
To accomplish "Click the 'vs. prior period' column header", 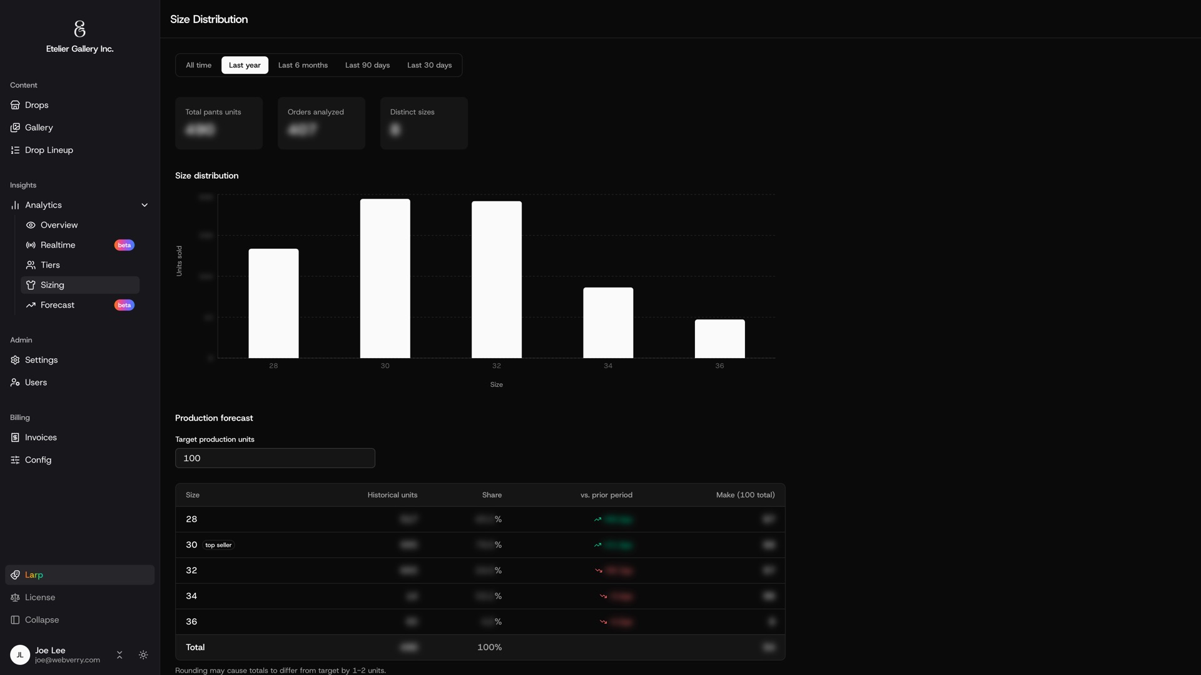I will point(606,495).
